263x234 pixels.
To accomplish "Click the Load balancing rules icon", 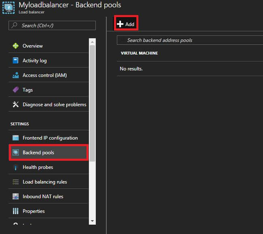I will (x=16, y=182).
